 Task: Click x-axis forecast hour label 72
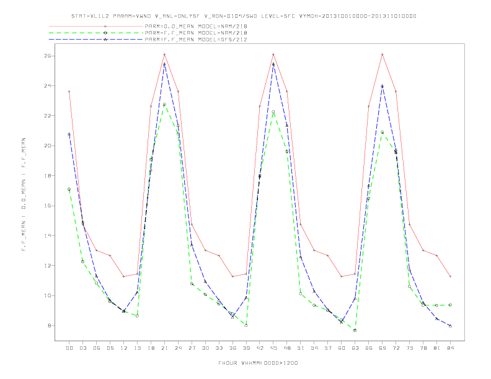(396, 348)
